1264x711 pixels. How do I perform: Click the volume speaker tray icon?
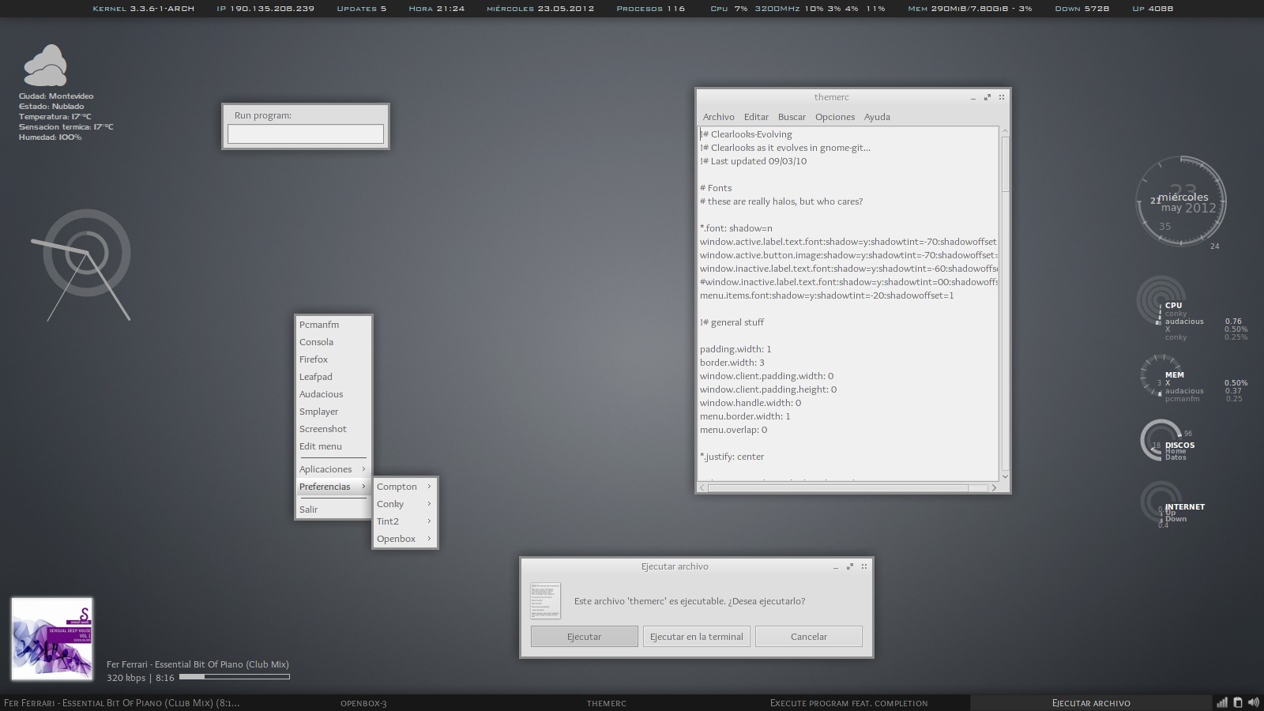point(1253,702)
